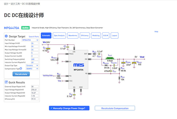Open the Compensation Type RAMP2 dropdown
The width and height of the screenshot is (177, 119).
(32, 69)
